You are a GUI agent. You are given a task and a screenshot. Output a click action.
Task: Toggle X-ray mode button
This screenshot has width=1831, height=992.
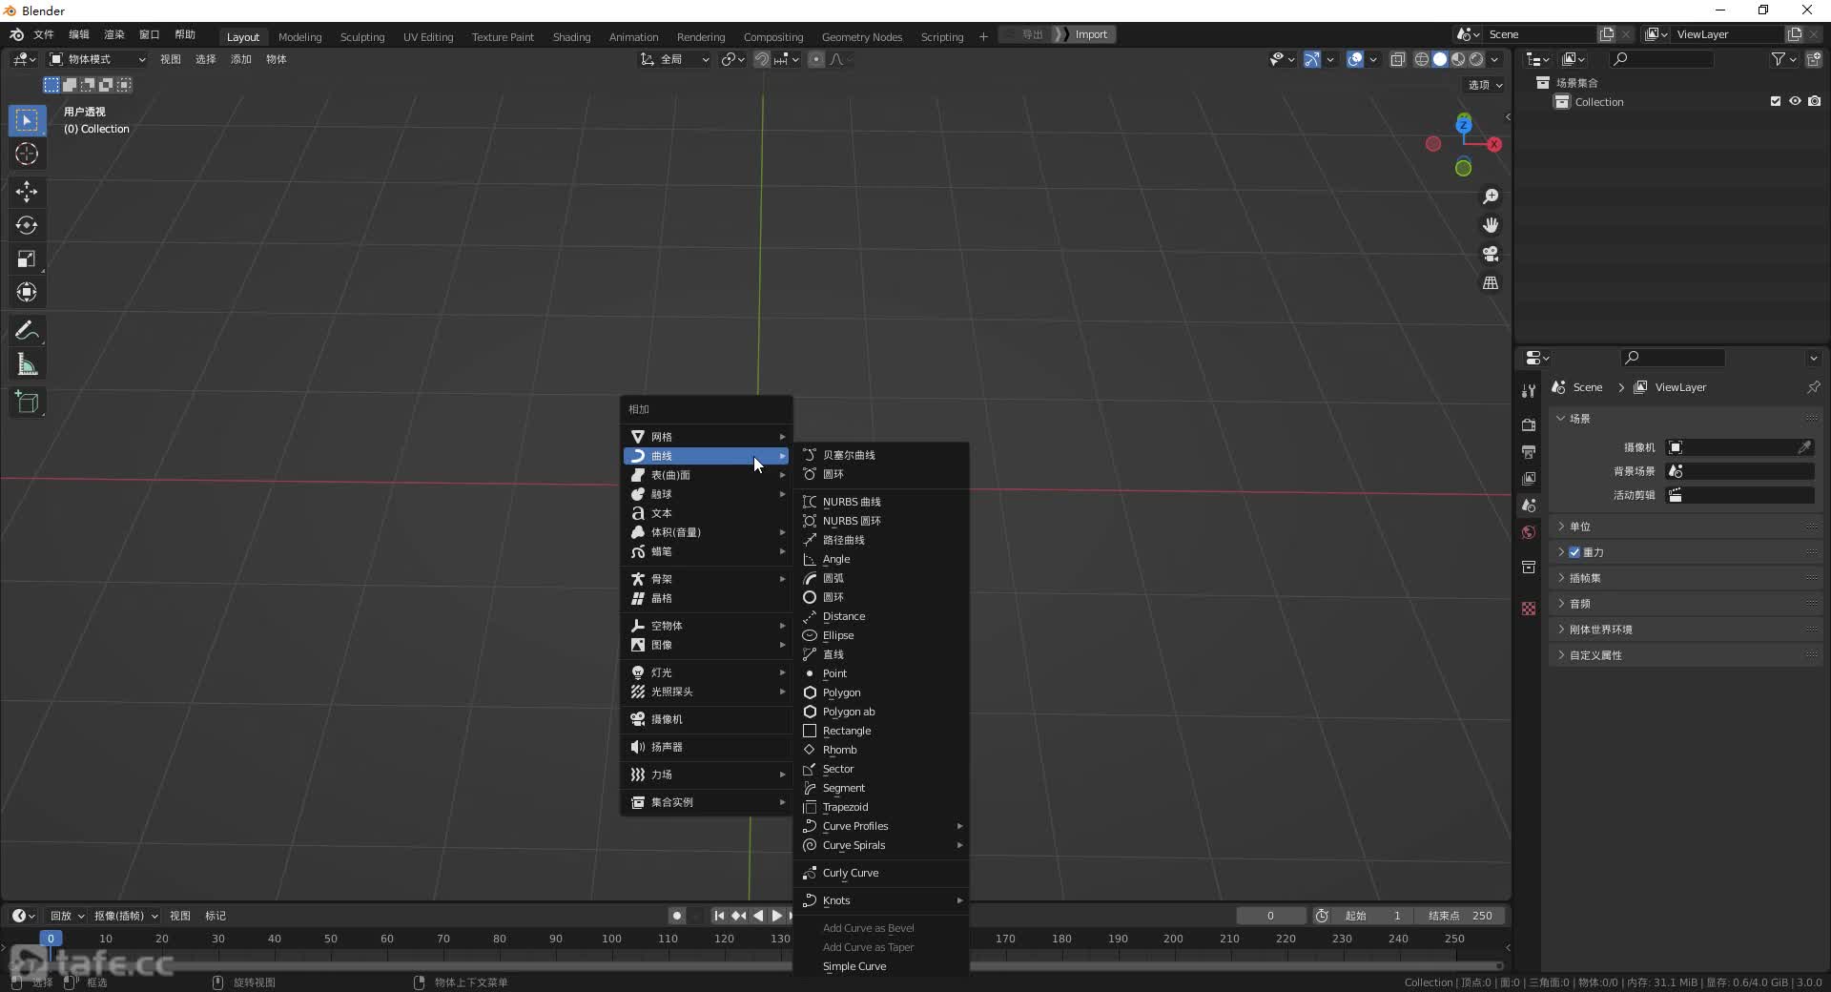tap(1398, 59)
